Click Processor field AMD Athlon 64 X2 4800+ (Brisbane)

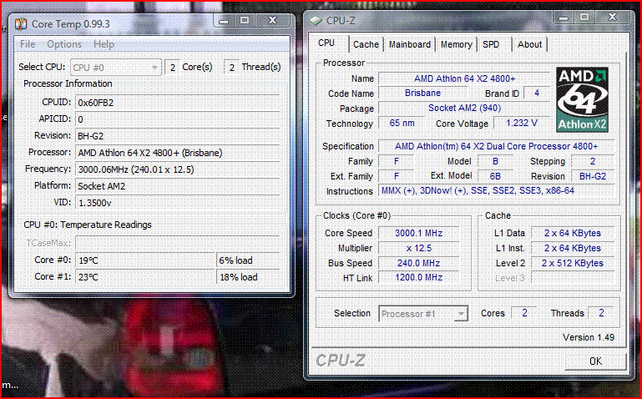coord(178,153)
